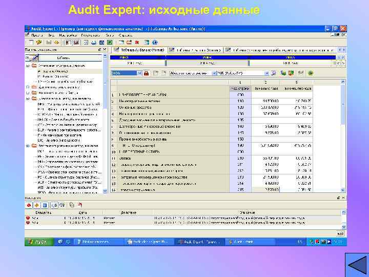Click the computer icon right of the currency dropdown

[274, 73]
